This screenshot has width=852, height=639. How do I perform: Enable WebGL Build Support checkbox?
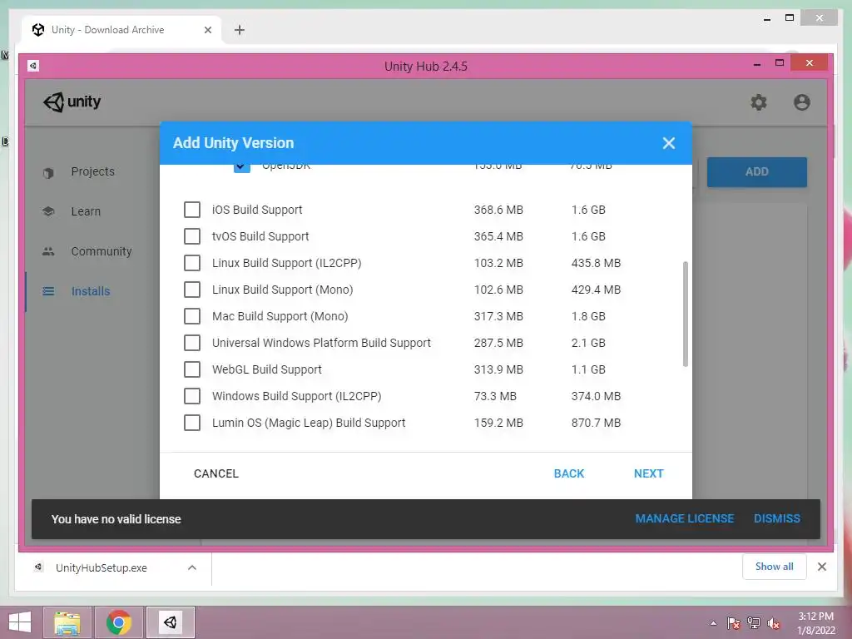pos(192,369)
